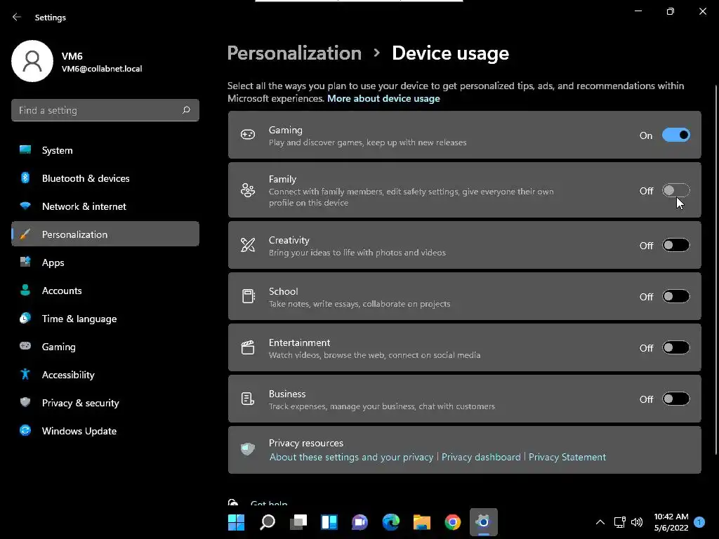The image size is (719, 539).
Task: Open Google Chrome from the taskbar
Action: (x=452, y=522)
